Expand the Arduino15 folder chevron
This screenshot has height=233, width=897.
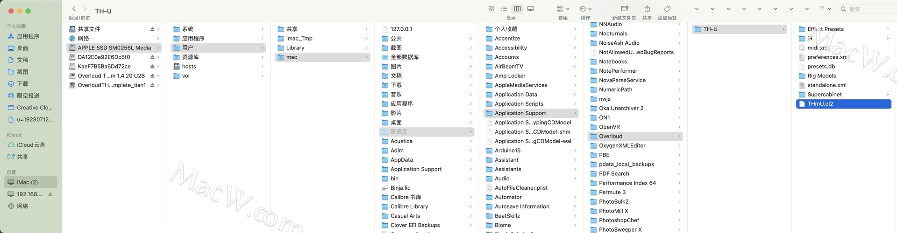click(x=575, y=151)
